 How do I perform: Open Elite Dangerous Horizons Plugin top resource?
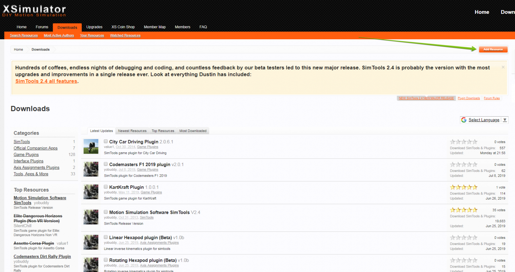tap(38, 218)
